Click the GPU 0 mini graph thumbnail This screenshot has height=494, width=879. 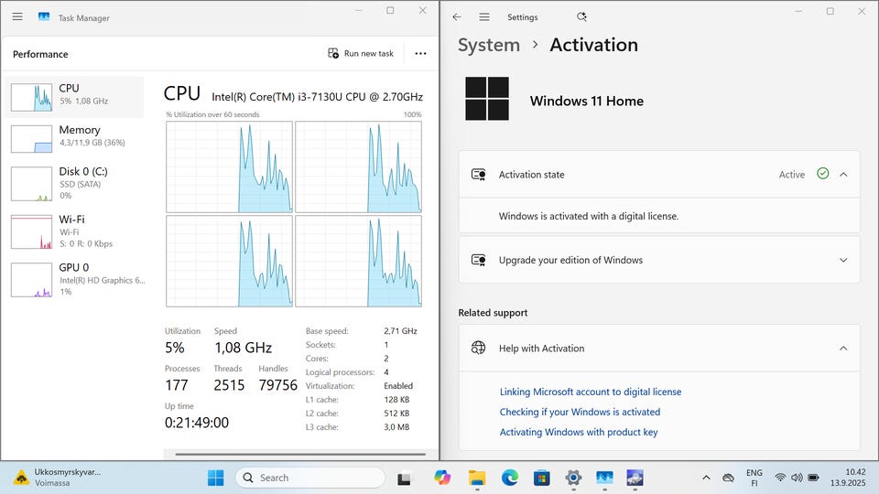click(31, 280)
